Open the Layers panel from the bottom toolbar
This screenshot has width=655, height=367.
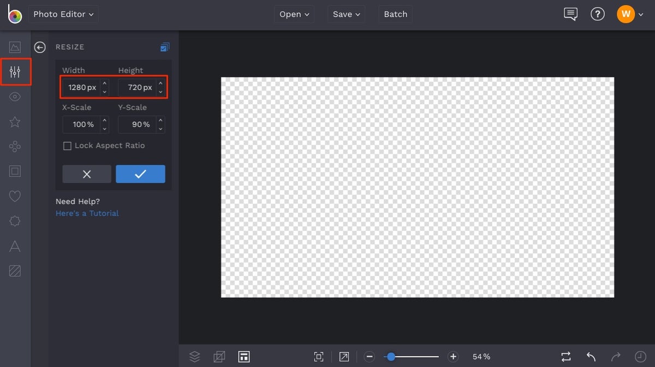pos(195,356)
